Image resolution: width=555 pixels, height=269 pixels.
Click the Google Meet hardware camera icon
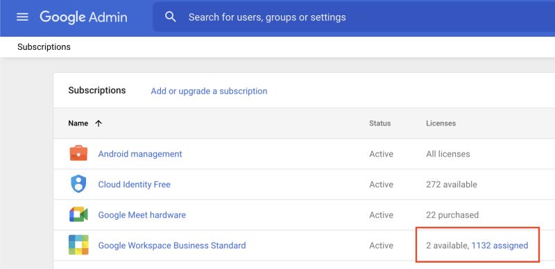[78, 214]
